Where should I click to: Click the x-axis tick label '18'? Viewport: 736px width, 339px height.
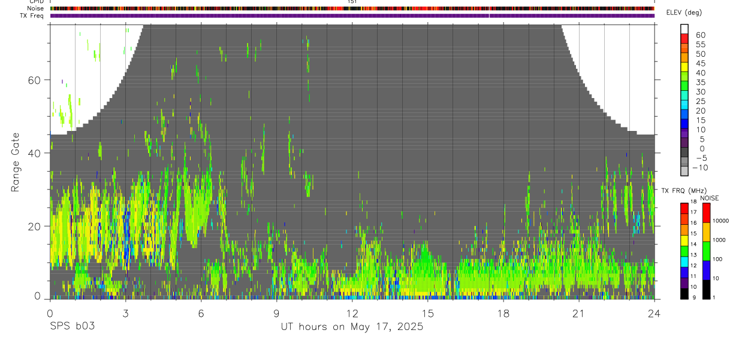503,313
